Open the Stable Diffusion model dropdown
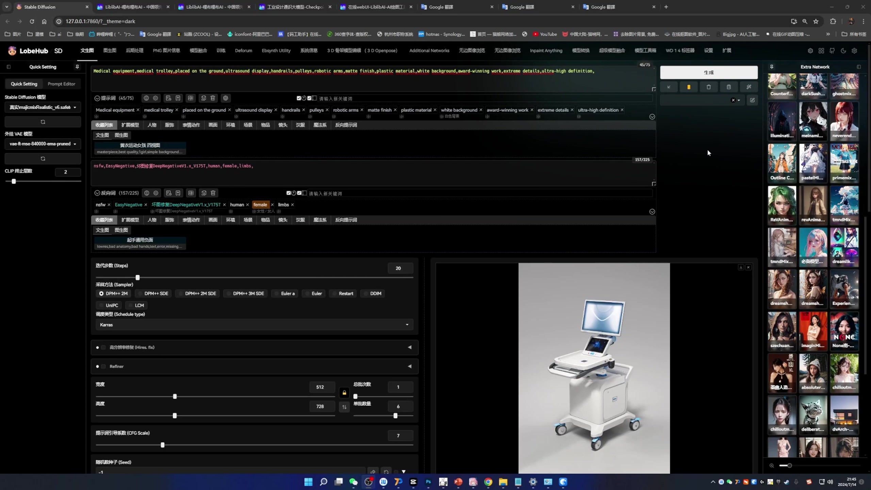Screen dimensions: 871x490 (43, 107)
